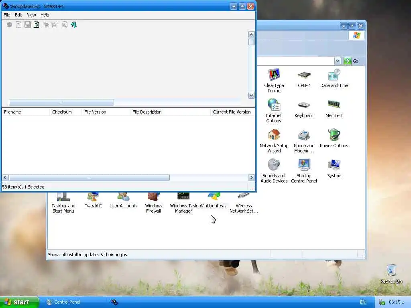This screenshot has height=308, width=411.
Task: Click the upper pane scroll up arrow
Action: coord(251,34)
